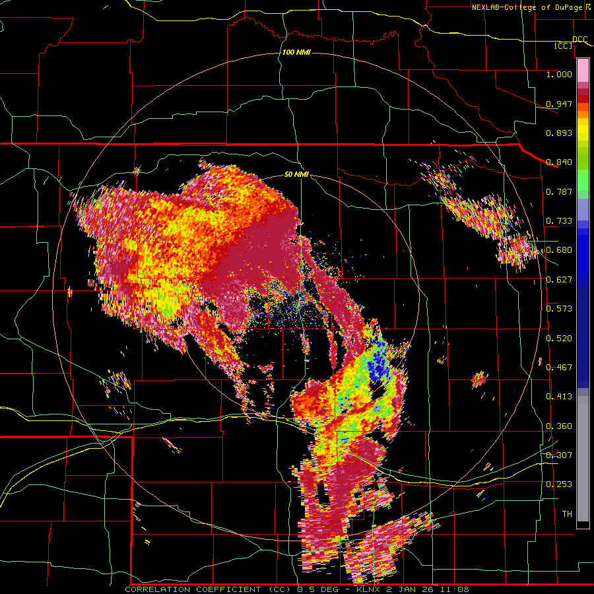This screenshot has width=594, height=594.
Task: Click the 0.893 scale value
Action: (559, 133)
